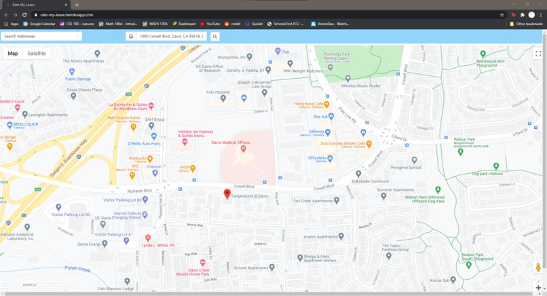Click the OfficeMax marker
Screen dimensions: 547x296
pos(330,159)
